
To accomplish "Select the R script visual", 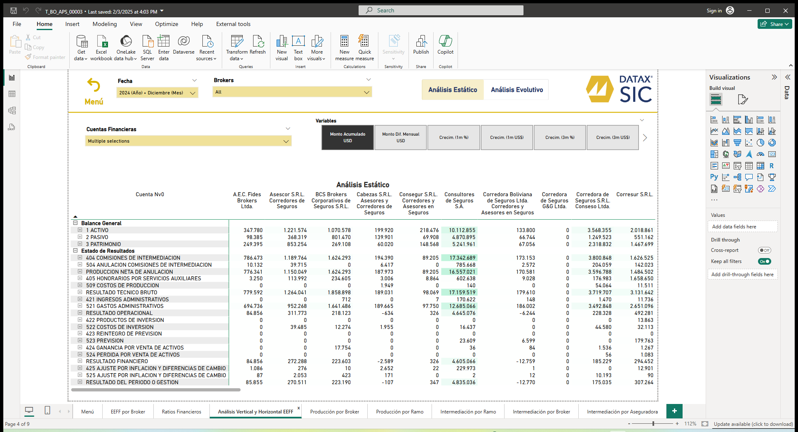I will point(772,165).
